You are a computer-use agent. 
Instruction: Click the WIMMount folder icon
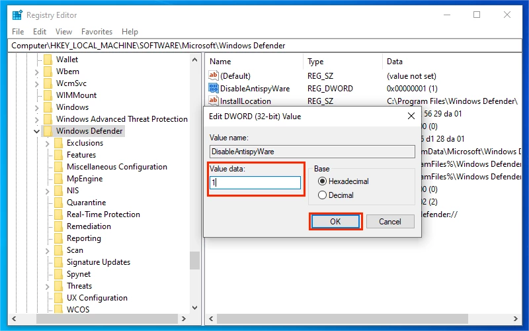click(x=48, y=95)
